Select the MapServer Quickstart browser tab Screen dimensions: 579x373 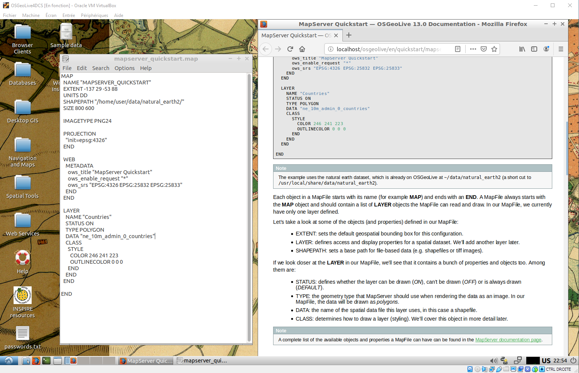point(300,35)
